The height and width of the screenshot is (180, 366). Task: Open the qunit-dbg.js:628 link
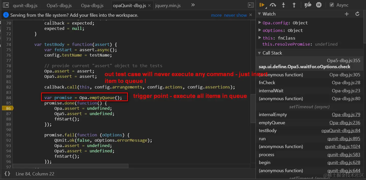coord(344,163)
